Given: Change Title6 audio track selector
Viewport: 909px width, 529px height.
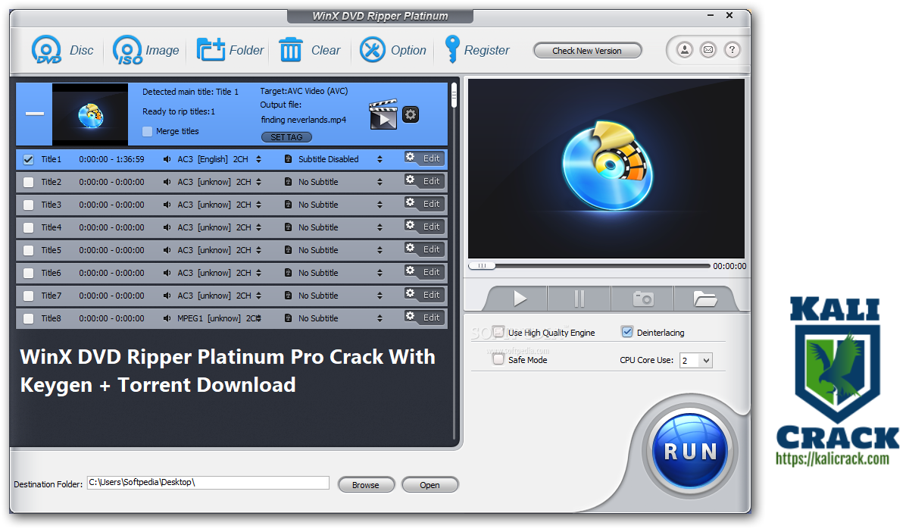Looking at the screenshot, I should coord(258,273).
